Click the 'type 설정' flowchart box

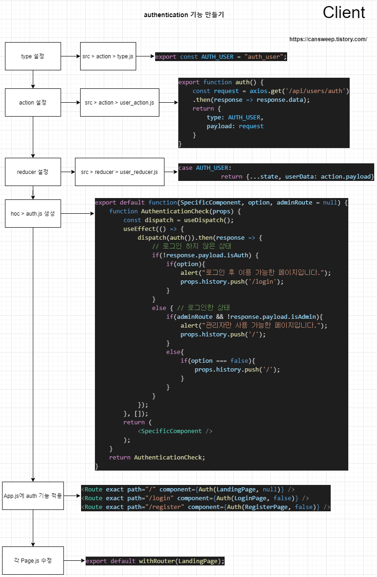pyautogui.click(x=33, y=56)
